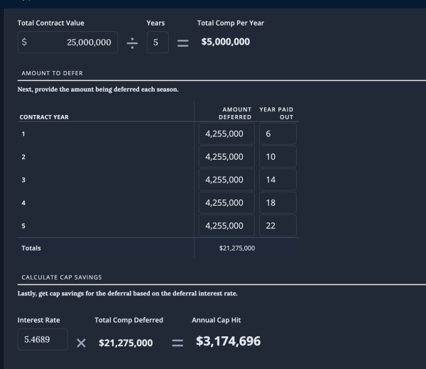Click the $3,174,696 Annual Cap Hit result
The height and width of the screenshot is (369, 426).
pyautogui.click(x=228, y=341)
